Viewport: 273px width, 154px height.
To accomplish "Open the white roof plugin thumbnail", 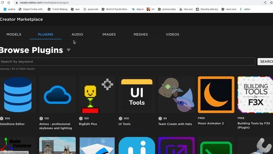I will pyautogui.click(x=97, y=145).
